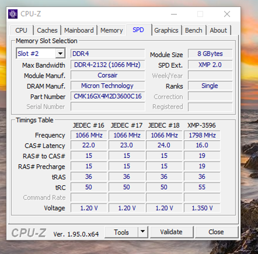
Task: Click CAS# Latency value 23.0
Action: coord(126,145)
